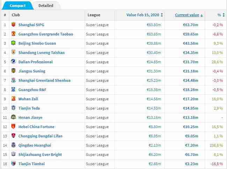Click the Beijing Sinobo Guoan crest

(13, 43)
